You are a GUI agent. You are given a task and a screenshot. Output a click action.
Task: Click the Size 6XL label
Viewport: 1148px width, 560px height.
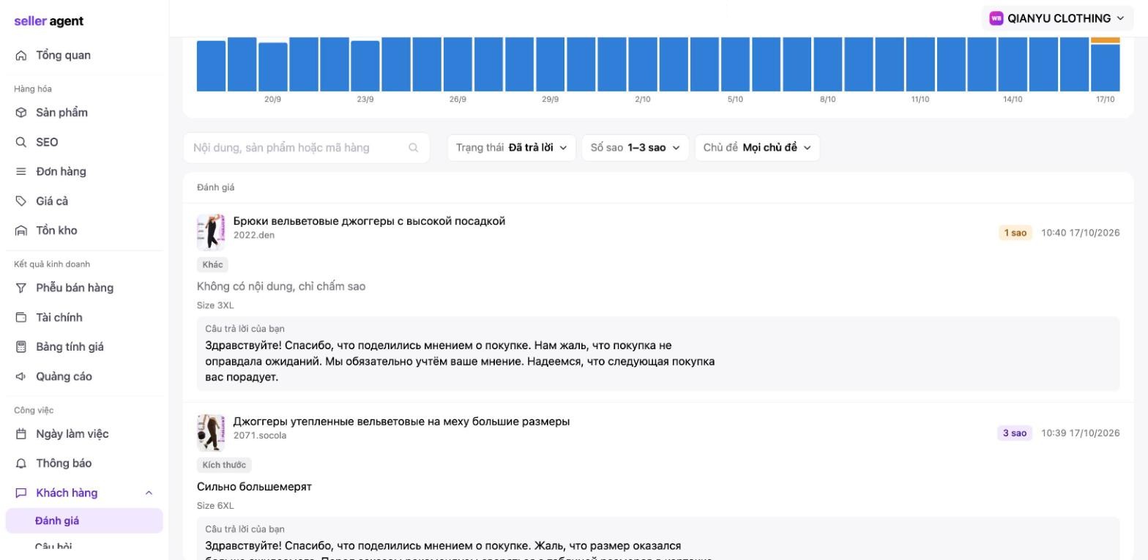click(x=215, y=506)
